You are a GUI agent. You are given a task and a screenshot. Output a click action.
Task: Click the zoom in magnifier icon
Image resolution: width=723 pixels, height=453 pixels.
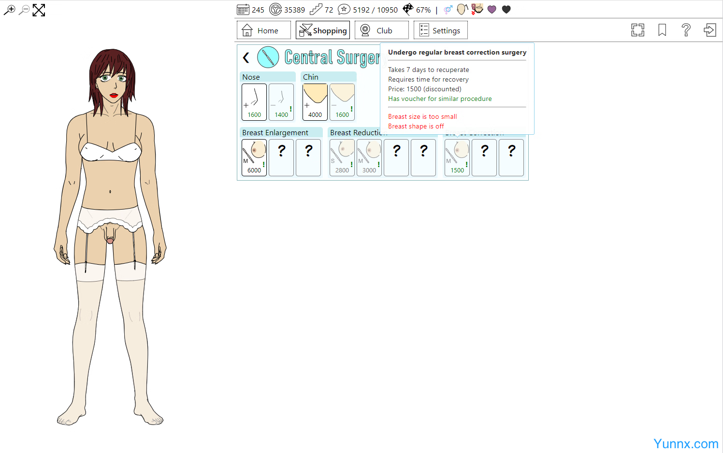(x=9, y=10)
